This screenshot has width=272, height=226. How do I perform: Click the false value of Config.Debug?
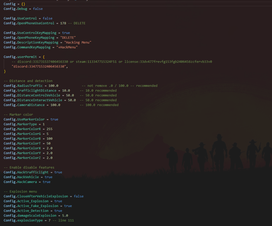point(38,9)
